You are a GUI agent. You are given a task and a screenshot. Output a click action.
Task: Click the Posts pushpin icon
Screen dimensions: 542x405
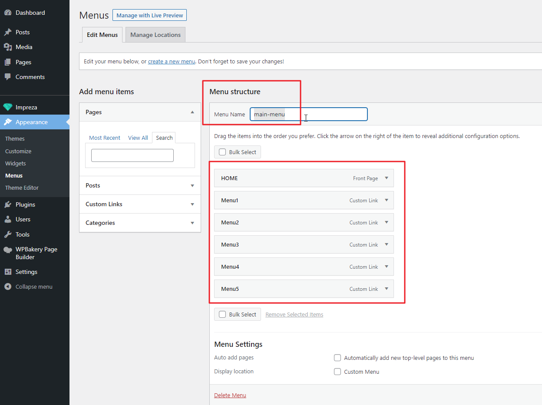pyautogui.click(x=8, y=32)
